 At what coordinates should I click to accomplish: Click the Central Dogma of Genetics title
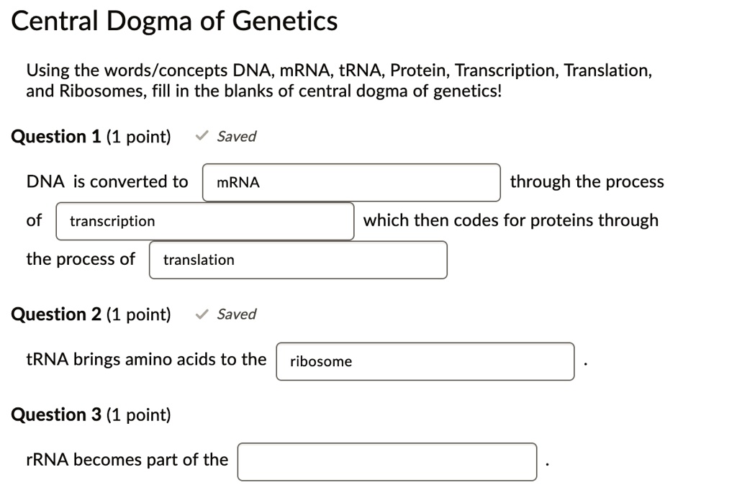click(x=175, y=20)
